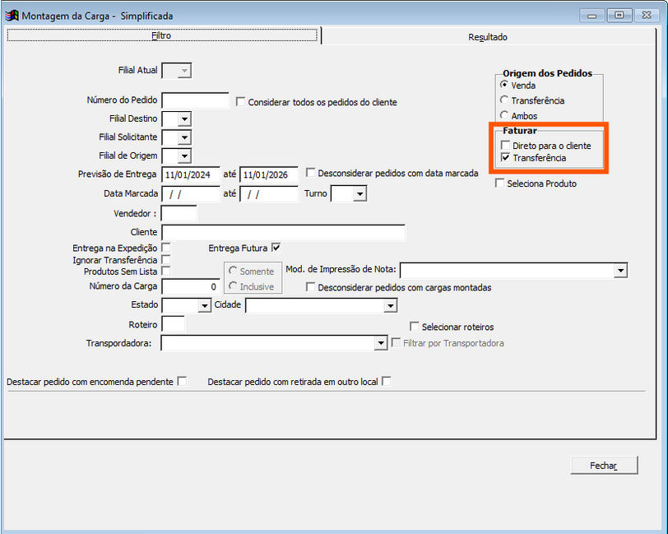
Task: Maximize the Montagem da Carga window
Action: tap(619, 15)
